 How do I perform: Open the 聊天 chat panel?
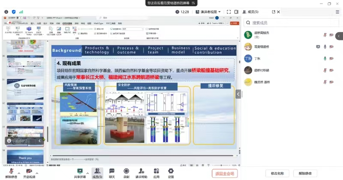point(112,172)
